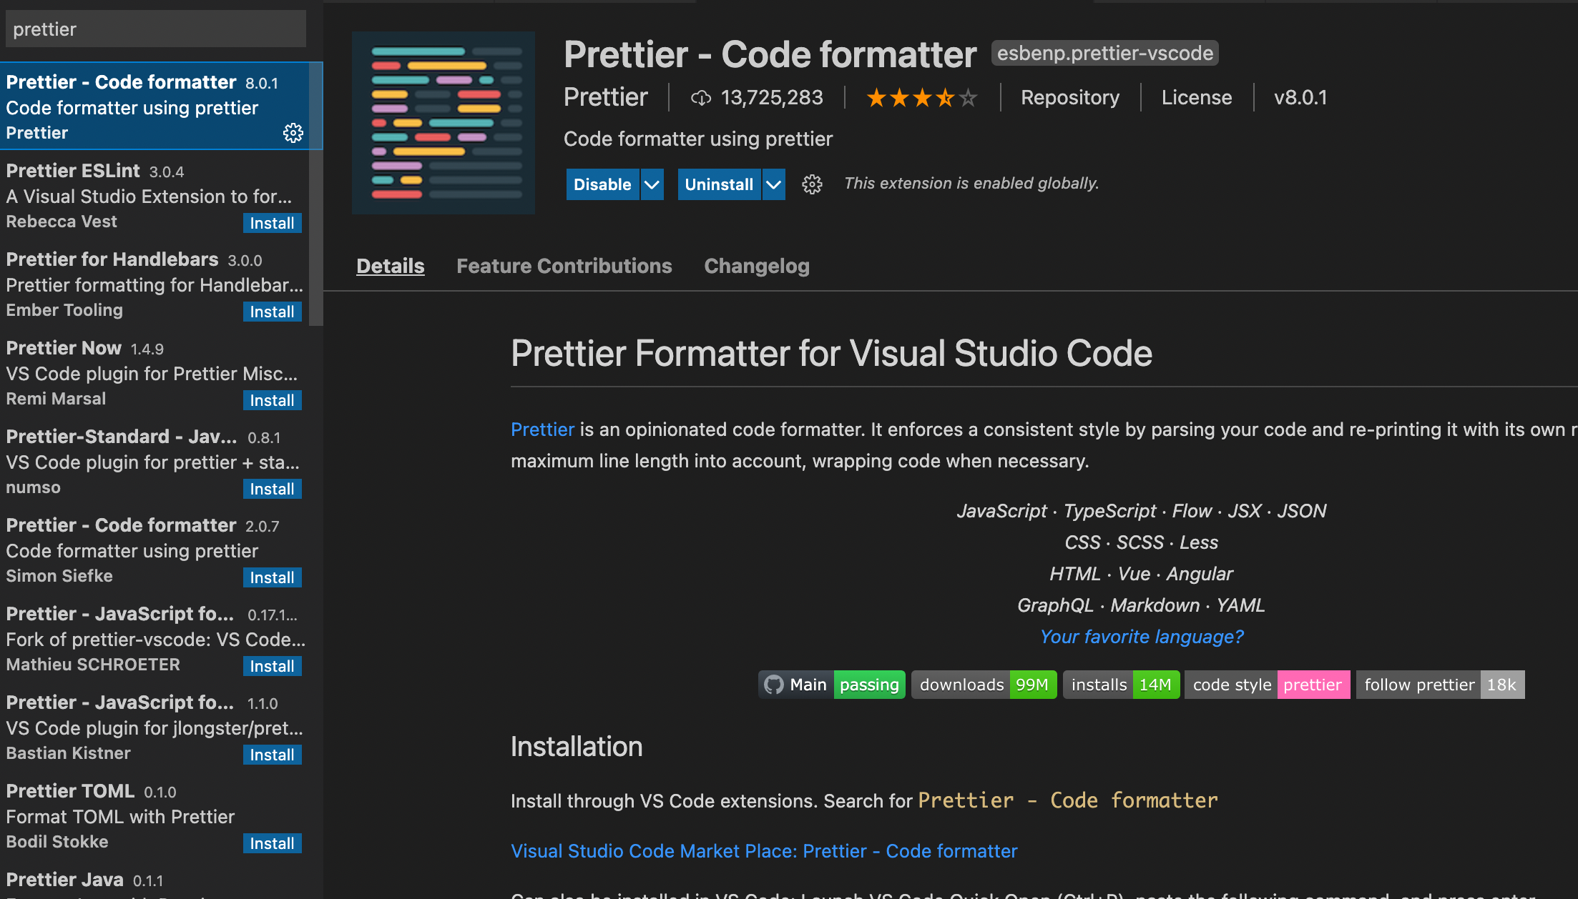Screen dimensions: 1578x899
Task: Click the Prettier extension logo image
Action: tap(443, 123)
